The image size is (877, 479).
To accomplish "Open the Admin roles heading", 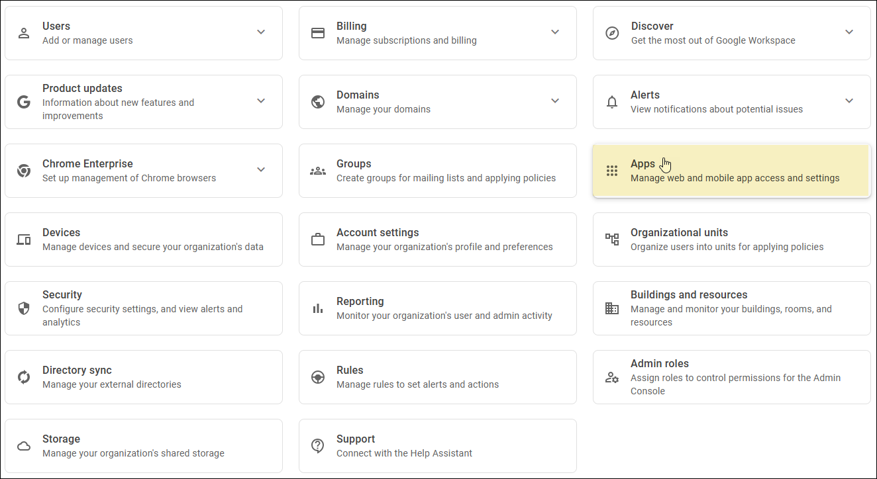I will point(660,363).
